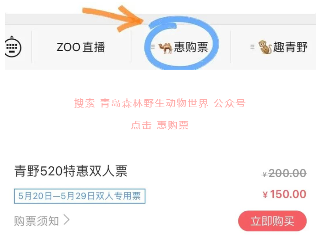Click submenu lines icon beside the monkey

[252, 47]
